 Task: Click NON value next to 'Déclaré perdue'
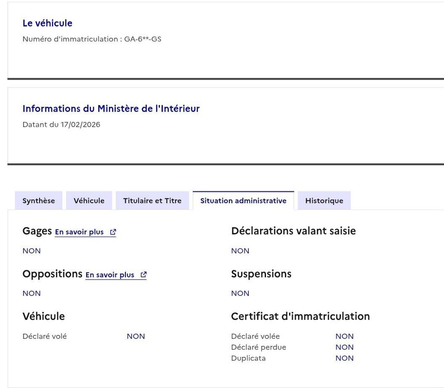click(344, 347)
